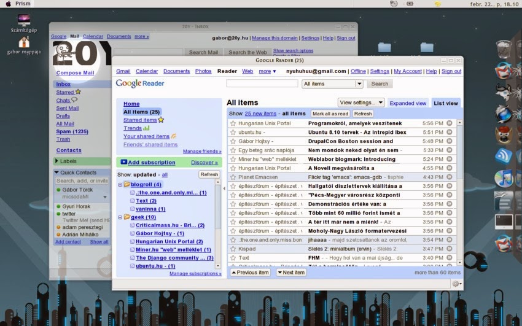Click Previous item button
Screen dimensions: 522x326
(x=250, y=273)
